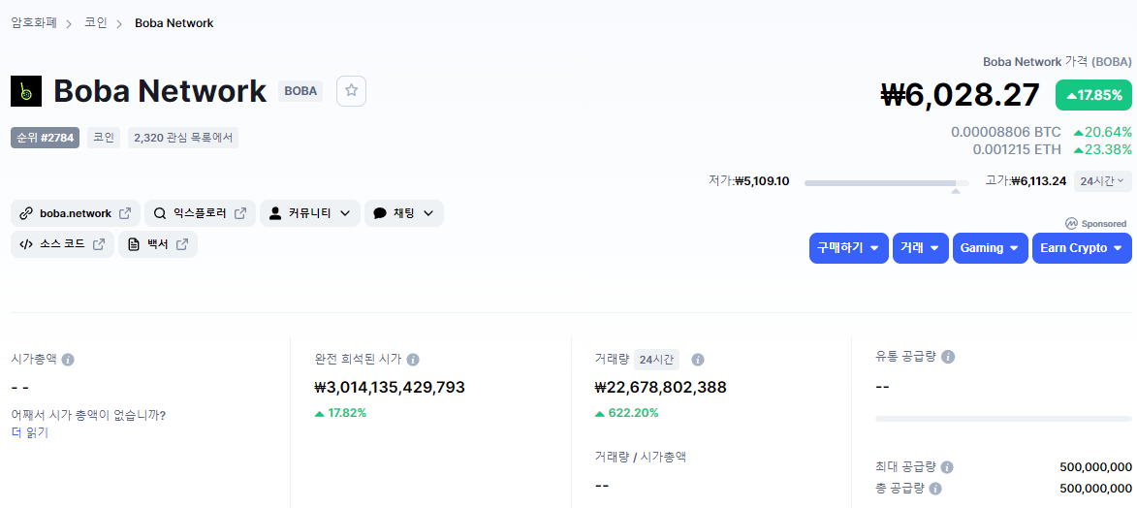Click the 최대 공급량 500,000,000 value
Screen dimensions: 1137x508
pos(1095,467)
